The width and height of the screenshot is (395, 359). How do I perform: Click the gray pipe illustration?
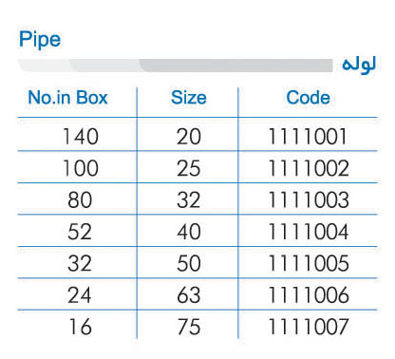coord(176,66)
